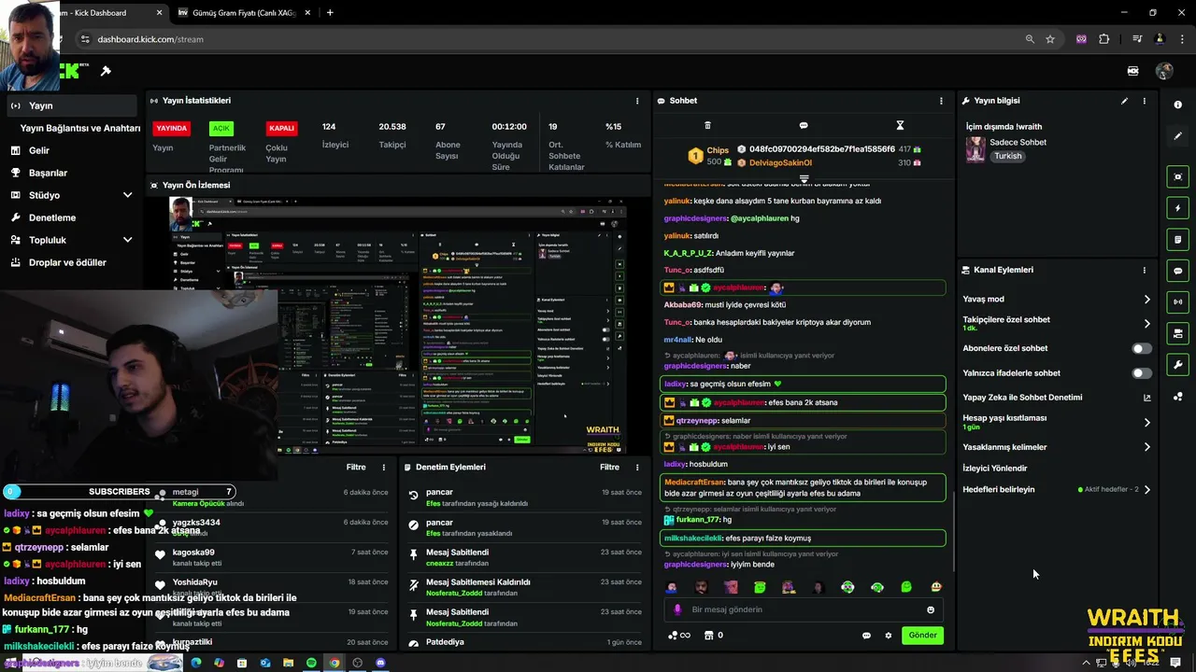The image size is (1196, 672).
Task: Click İzleyici Yönlendir action
Action: 995,469
